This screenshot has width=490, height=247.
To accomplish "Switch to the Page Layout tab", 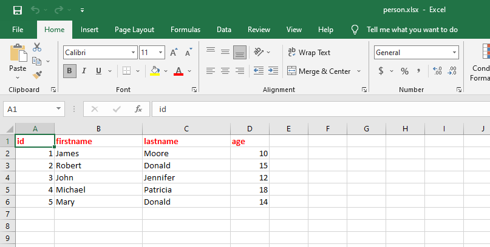I will click(134, 30).
